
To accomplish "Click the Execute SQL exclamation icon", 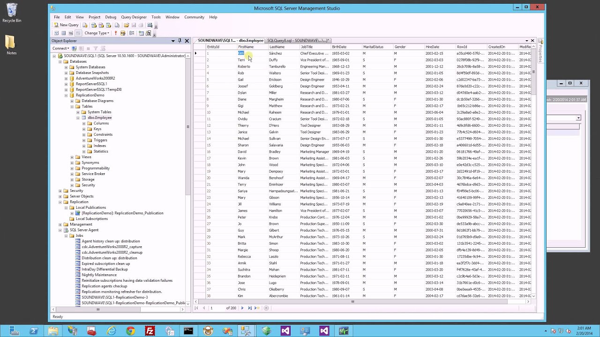I will tap(116, 33).
